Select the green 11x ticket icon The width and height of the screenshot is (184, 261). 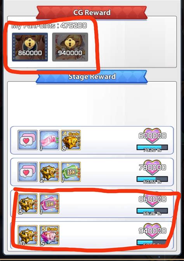[71, 172]
